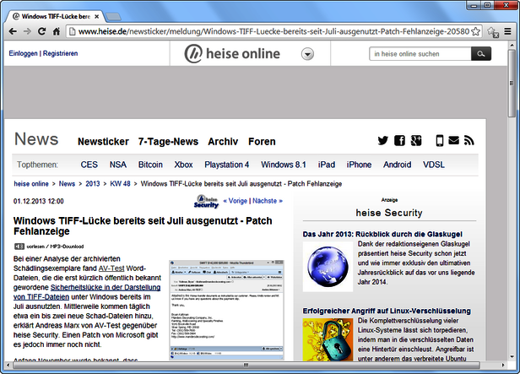Click the Einloggen link
Viewport: 520px width, 374px height.
[23, 53]
